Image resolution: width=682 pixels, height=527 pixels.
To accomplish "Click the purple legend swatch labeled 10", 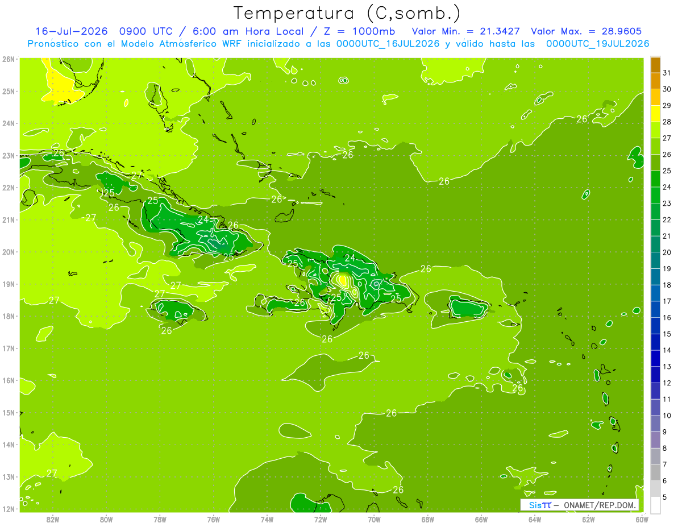I will [x=655, y=407].
